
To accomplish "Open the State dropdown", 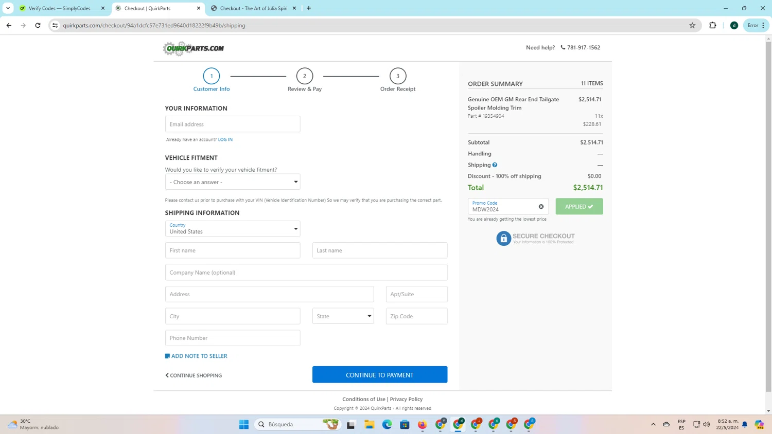I will 343,316.
